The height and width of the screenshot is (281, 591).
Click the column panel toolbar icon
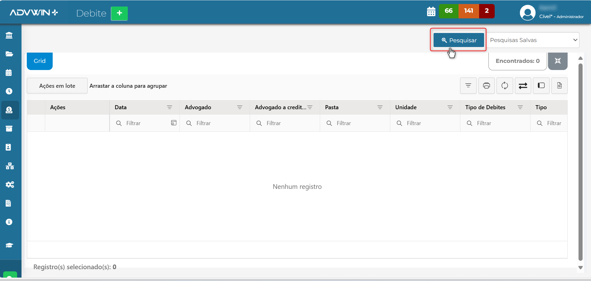pos(541,86)
